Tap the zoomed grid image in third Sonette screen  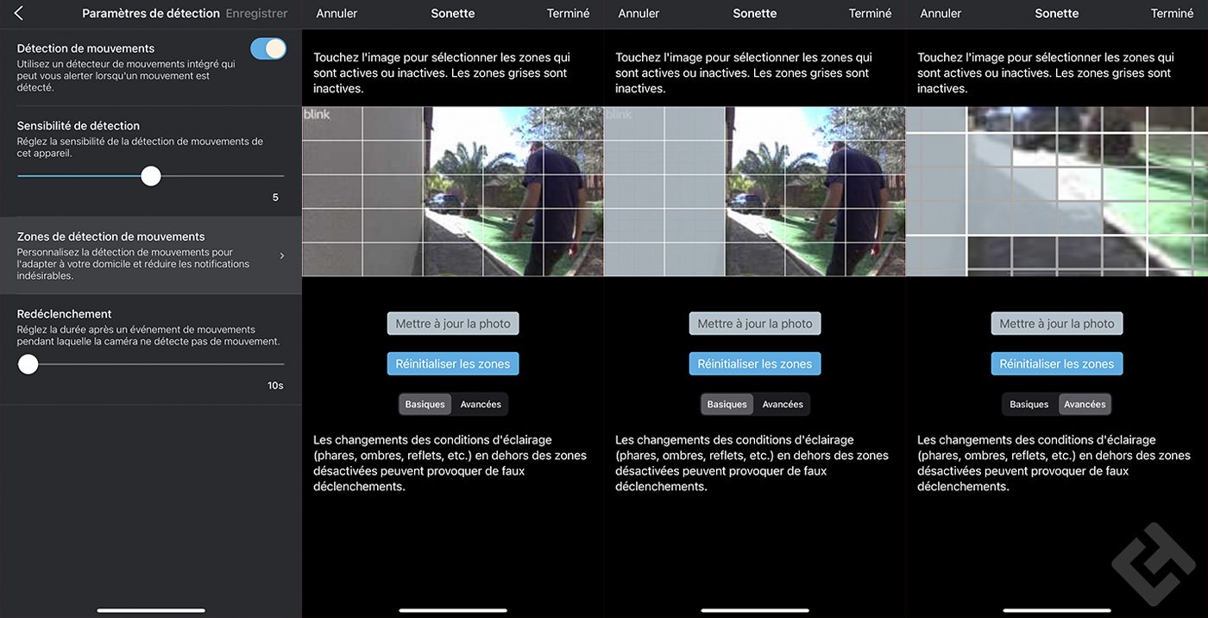[1057, 192]
